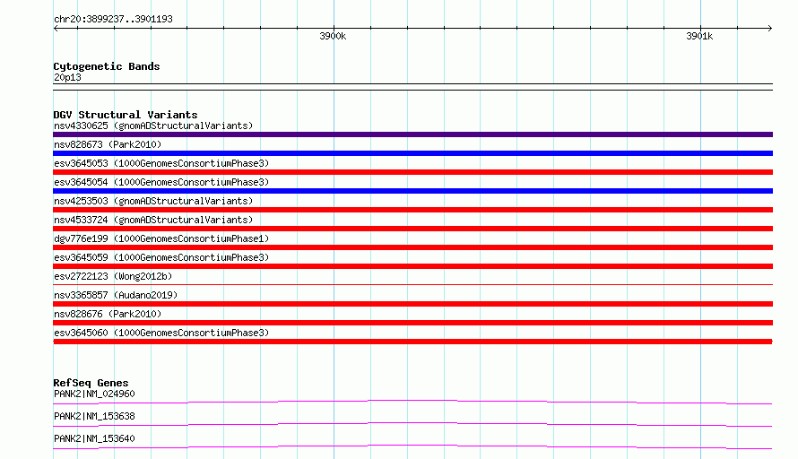Click the red bar for nsv4253503
Screen dimensions: 798x459
tap(412, 210)
